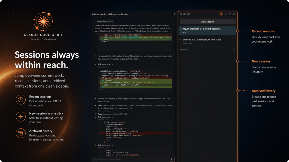The width and height of the screenshot is (289, 162).
Task: Click the 'Added 3 lines' label
Action: (103, 67)
